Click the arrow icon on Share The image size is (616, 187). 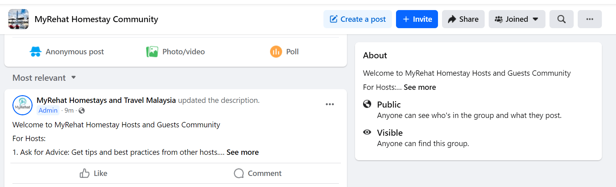[452, 19]
